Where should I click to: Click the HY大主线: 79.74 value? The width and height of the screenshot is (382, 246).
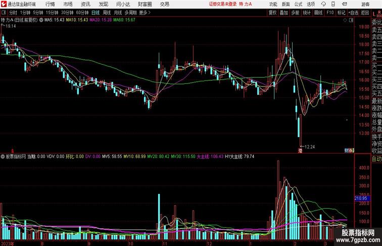click(x=240, y=157)
